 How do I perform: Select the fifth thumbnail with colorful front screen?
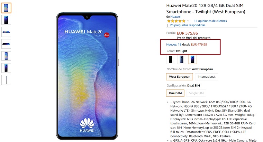(6, 56)
